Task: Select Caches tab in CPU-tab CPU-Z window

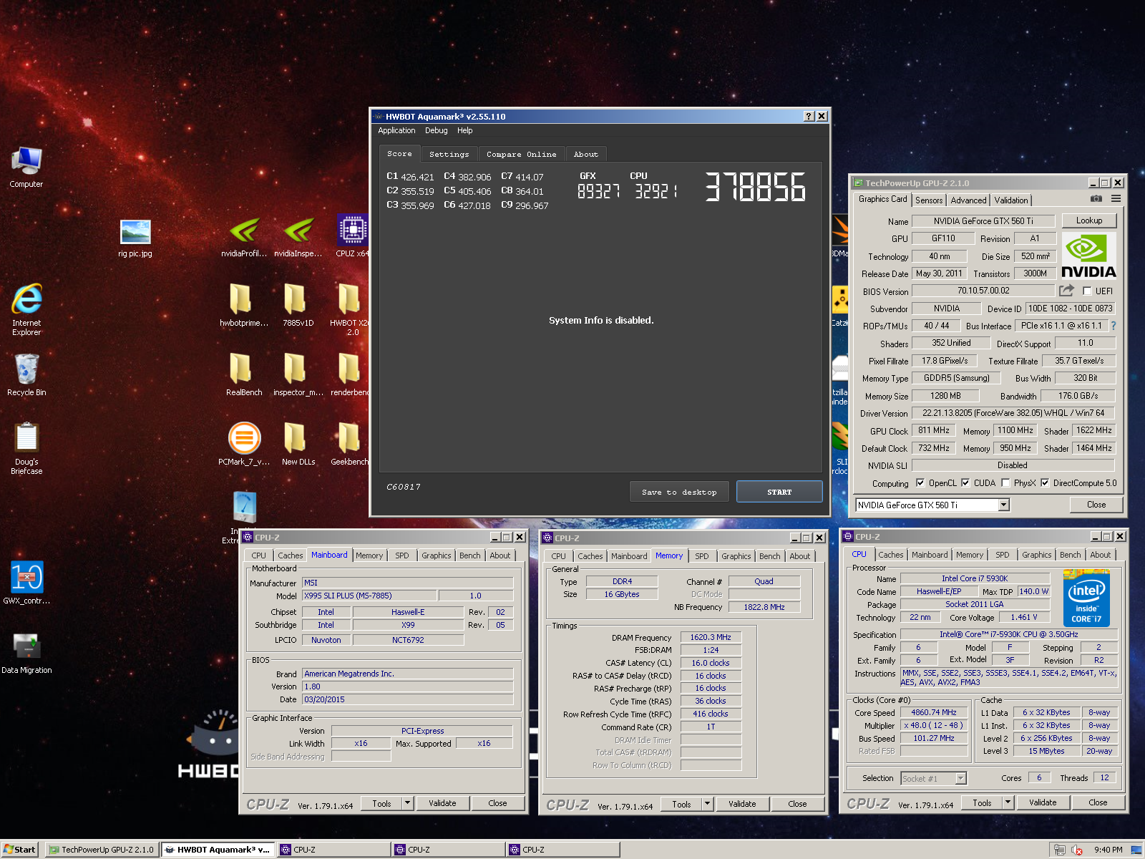Action: 890,555
